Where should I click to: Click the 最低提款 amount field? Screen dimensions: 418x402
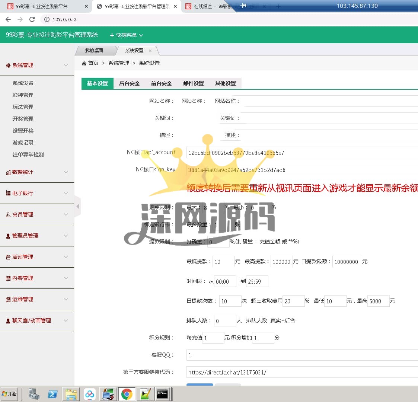coord(223,262)
